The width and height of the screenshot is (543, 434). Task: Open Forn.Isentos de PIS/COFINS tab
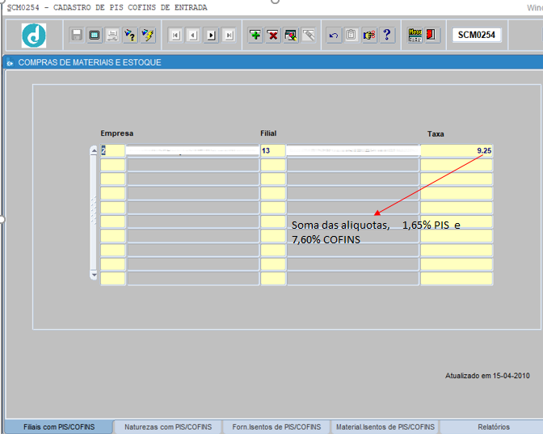point(276,427)
